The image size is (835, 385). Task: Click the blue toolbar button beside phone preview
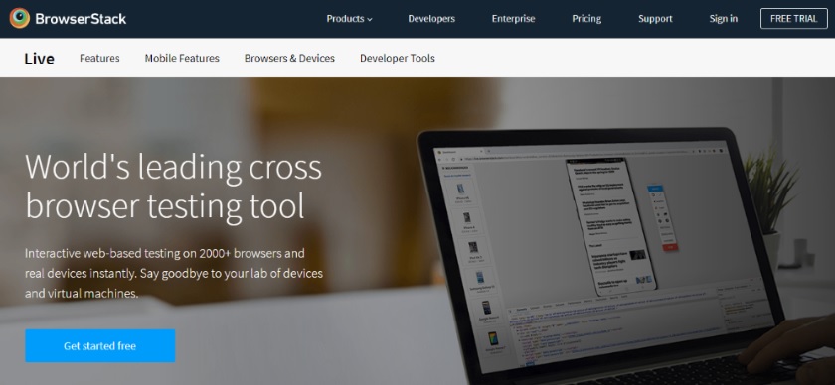click(655, 189)
